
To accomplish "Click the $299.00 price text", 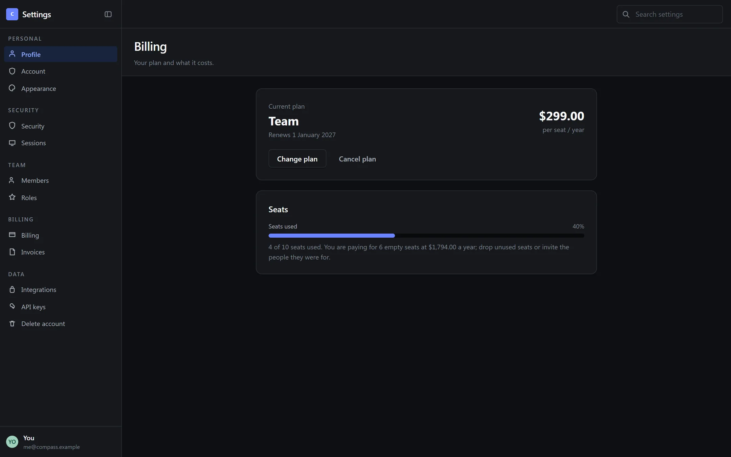I will point(561,116).
